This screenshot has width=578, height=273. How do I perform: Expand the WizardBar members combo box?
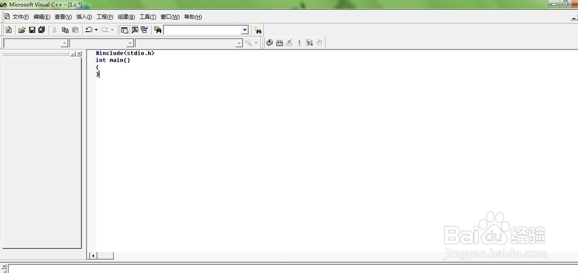point(239,43)
